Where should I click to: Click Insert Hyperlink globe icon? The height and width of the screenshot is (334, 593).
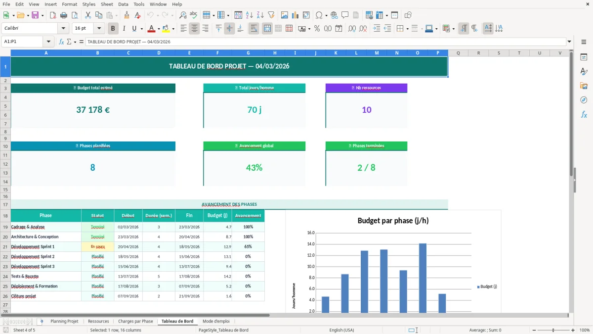(x=334, y=15)
